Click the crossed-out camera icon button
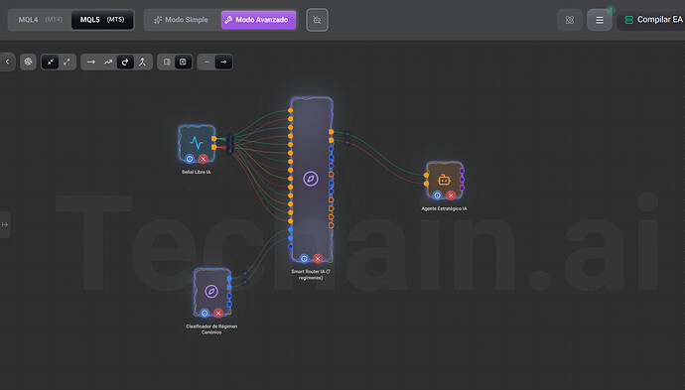This screenshot has height=390, width=685. (317, 20)
